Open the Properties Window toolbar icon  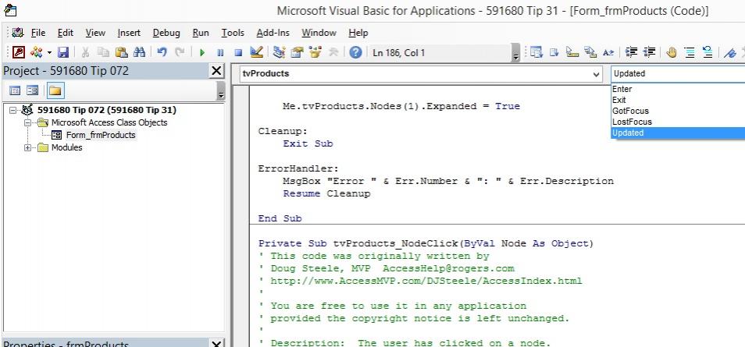[x=297, y=52]
